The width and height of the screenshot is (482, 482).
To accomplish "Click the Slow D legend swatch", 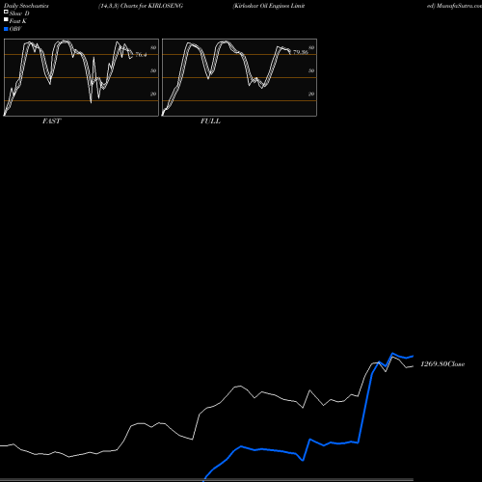I will pos(6,12).
